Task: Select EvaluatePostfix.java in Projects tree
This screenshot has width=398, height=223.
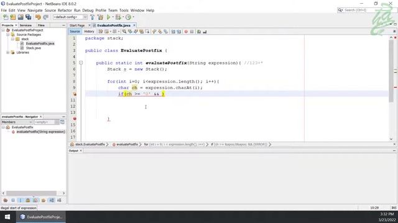Action: 40,43
